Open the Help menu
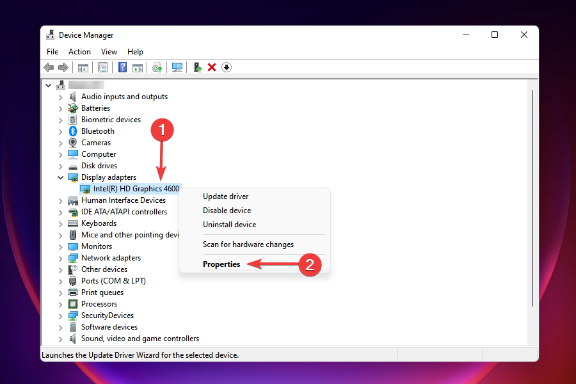This screenshot has height=384, width=576. click(135, 52)
